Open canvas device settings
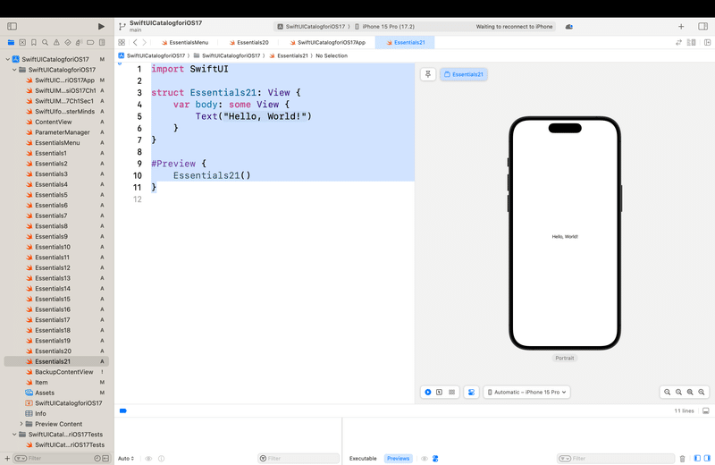The height and width of the screenshot is (465, 715). [x=472, y=392]
